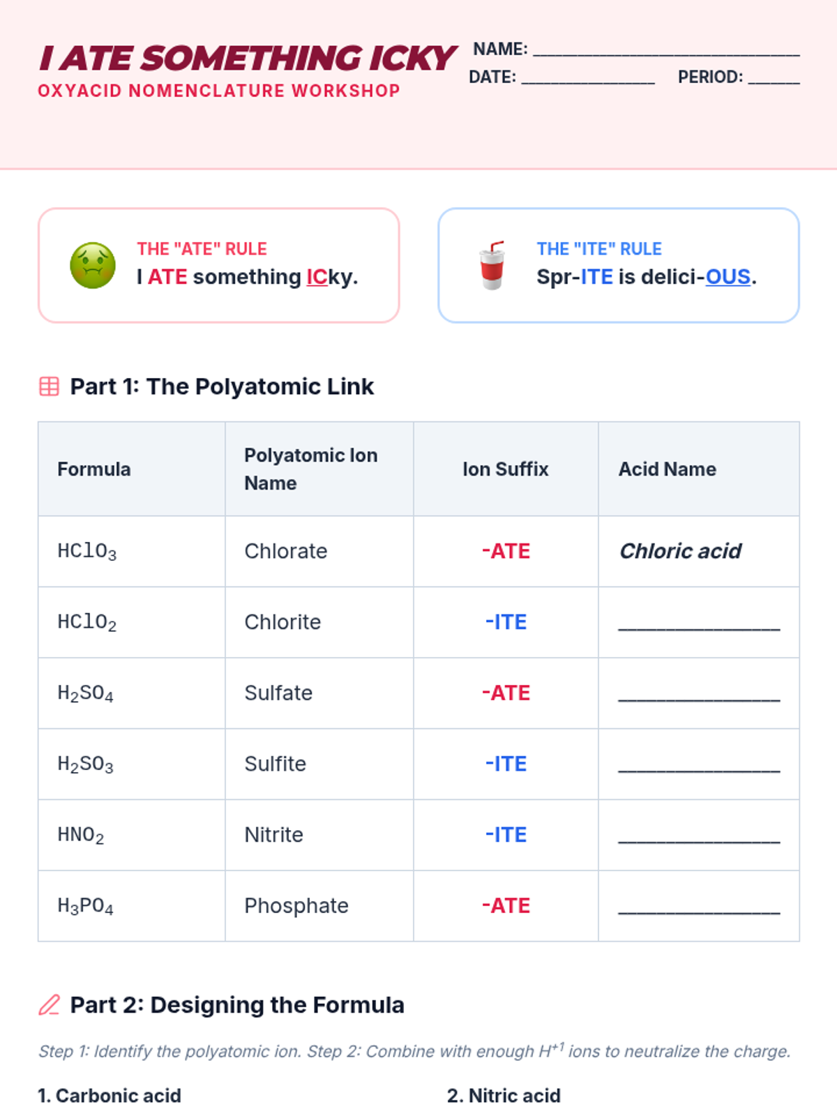This screenshot has height=1116, width=837.
Task: Select the acid name blank for Phosphate
Action: (x=699, y=907)
